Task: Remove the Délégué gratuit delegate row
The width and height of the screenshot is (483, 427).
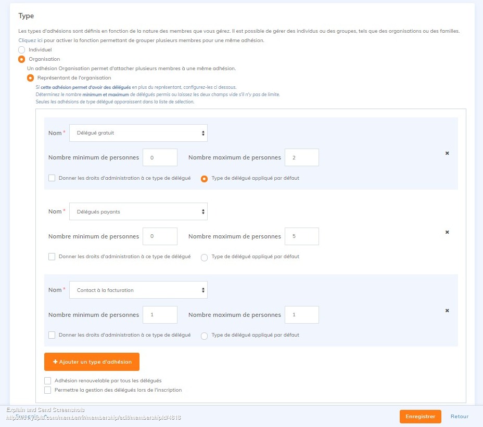Action: [447, 153]
